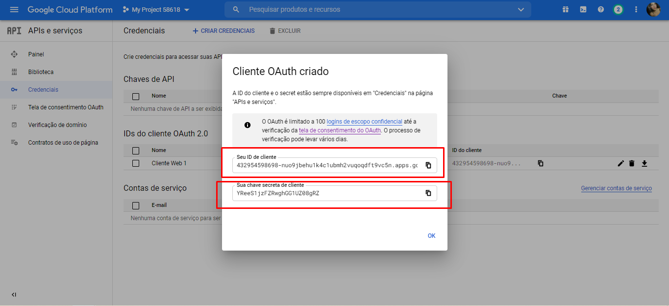Open Verificação de domínio sidebar item
The width and height of the screenshot is (669, 306).
click(x=57, y=125)
